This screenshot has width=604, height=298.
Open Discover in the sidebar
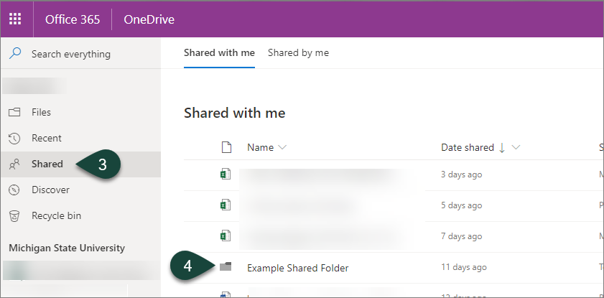[x=80, y=190]
